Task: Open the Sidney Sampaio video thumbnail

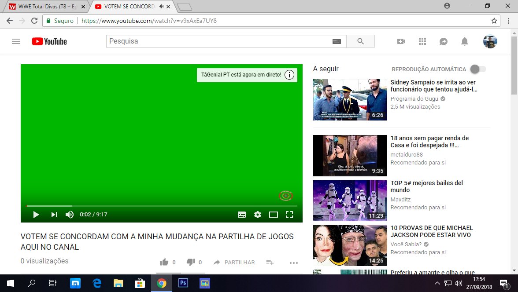Action: coord(350,100)
